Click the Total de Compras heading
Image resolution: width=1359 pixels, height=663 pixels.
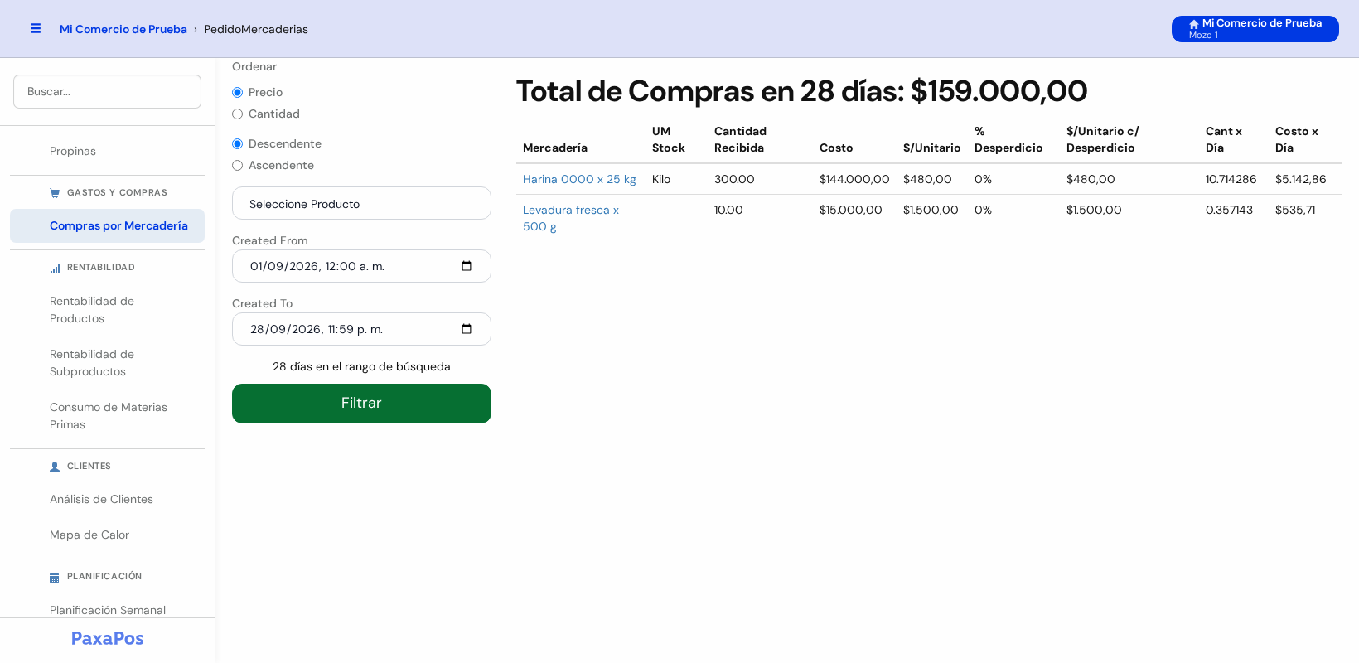801,91
